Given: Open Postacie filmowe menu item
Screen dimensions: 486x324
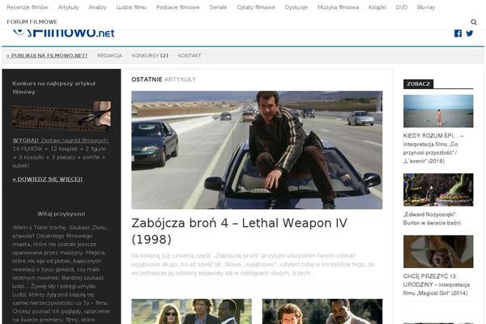Looking at the screenshot, I should click(x=178, y=7).
